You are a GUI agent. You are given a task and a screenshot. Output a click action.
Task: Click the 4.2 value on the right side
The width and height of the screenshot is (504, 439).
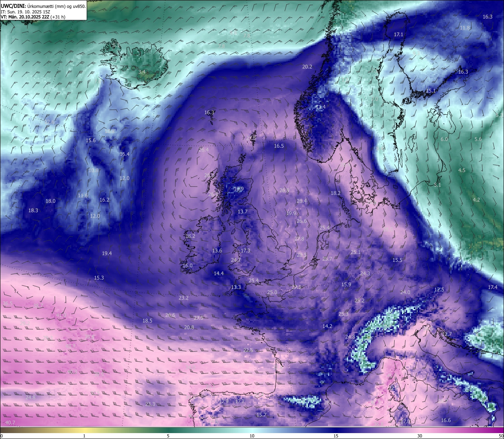(476, 200)
